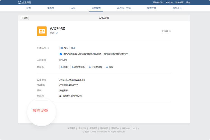Open the 我的企业 tab

tap(177, 8)
